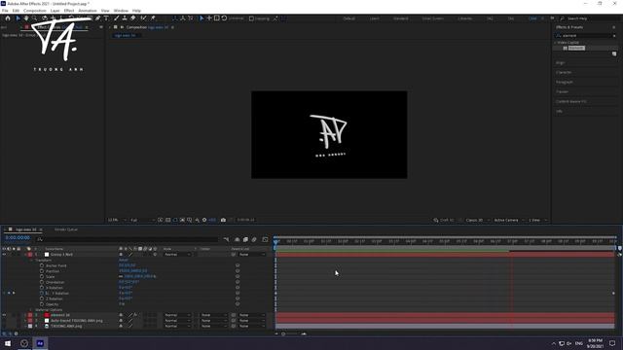Open Active Camera view dropdown
The height and width of the screenshot is (350, 623).
[x=509, y=220]
